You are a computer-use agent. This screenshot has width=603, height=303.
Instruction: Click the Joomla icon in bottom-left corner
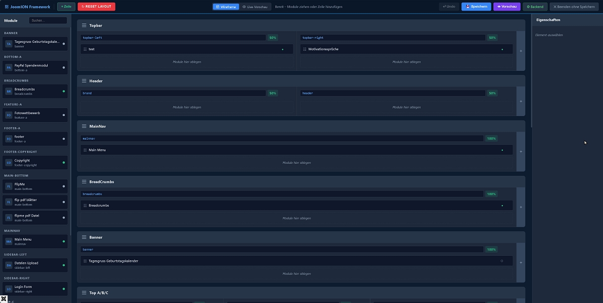click(4, 298)
